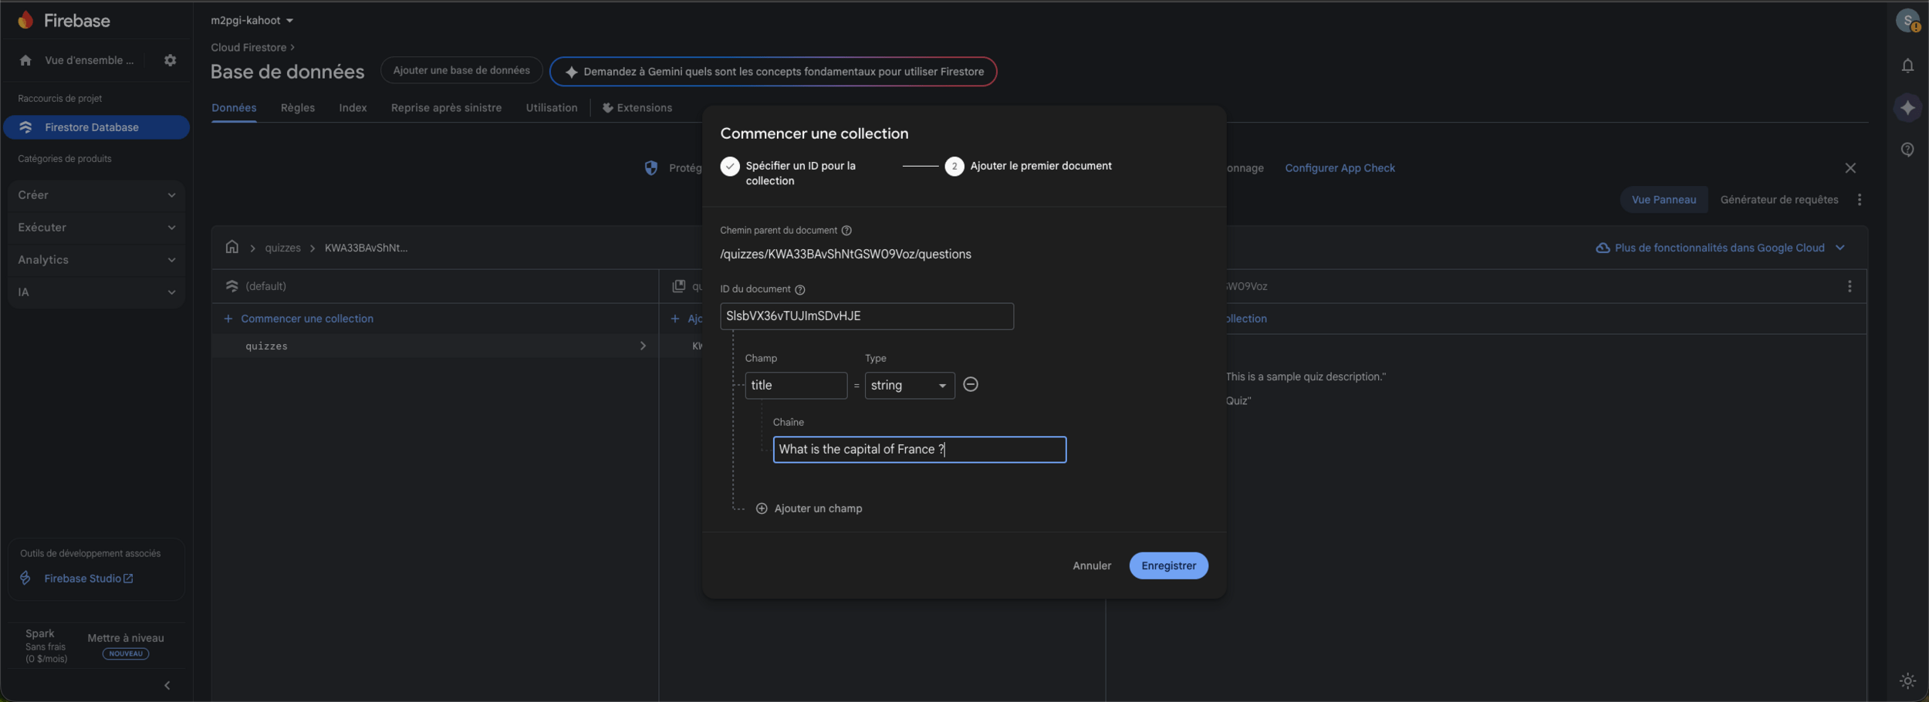Select the Vue Panneau view toggle

click(1664, 200)
